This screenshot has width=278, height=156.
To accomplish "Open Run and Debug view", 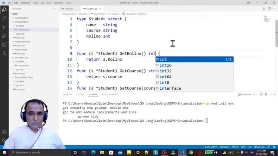I will [x=4, y=36].
